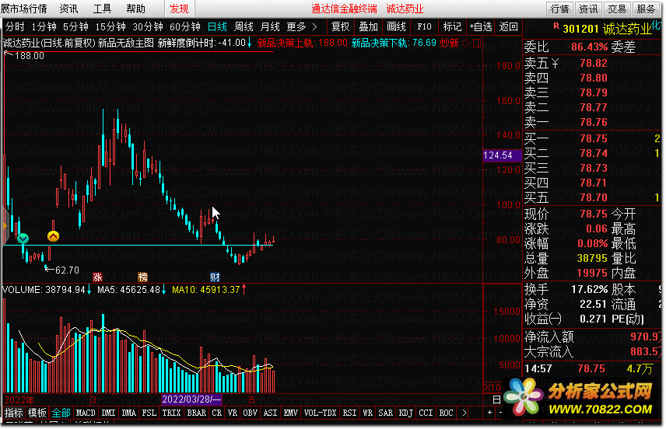666x429 pixels.
Task: Click the 卖五 price 78.82
Action: (x=594, y=63)
